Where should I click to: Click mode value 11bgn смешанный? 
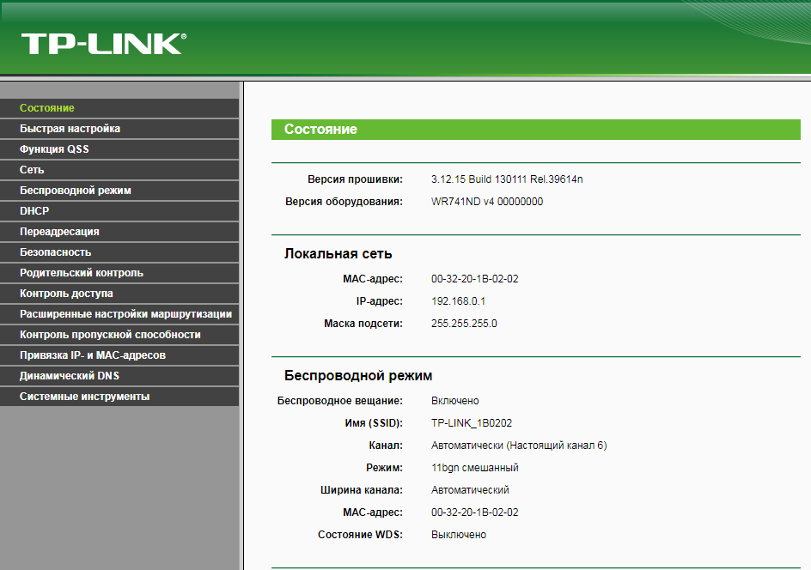click(x=475, y=468)
